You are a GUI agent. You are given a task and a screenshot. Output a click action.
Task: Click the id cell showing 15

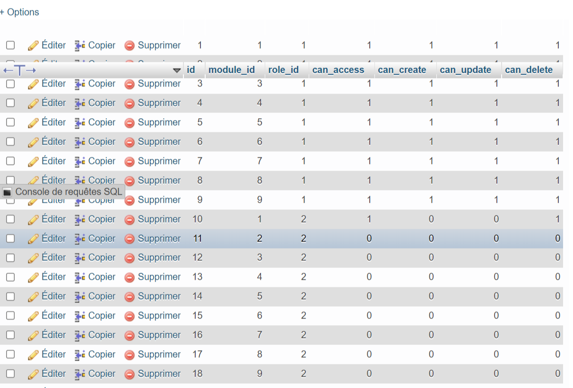[198, 316]
